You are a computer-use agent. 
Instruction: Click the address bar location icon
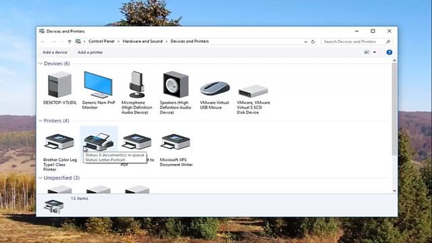tap(78, 42)
